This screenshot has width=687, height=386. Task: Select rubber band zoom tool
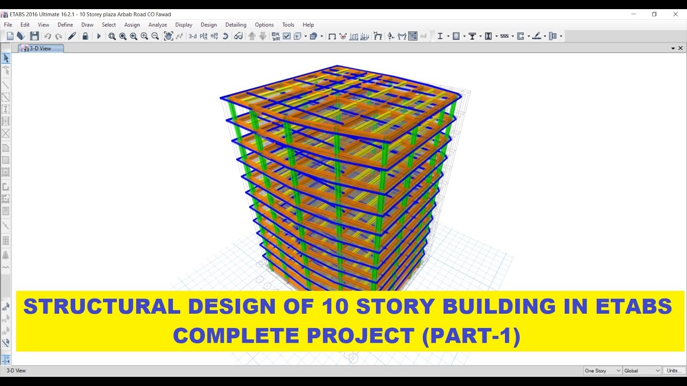coord(112,36)
